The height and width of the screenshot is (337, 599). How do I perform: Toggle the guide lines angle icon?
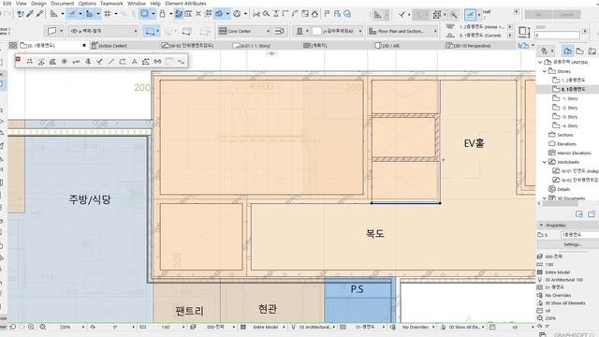pos(54,14)
